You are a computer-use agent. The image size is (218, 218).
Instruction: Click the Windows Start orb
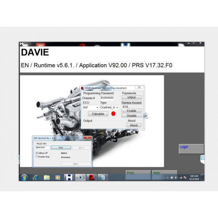(x=24, y=177)
